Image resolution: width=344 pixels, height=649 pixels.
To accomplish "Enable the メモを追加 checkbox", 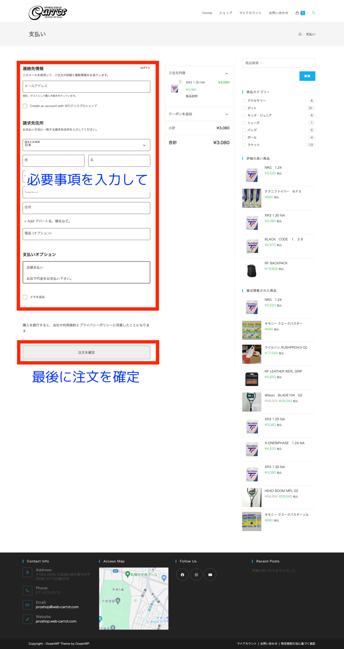I will 25,297.
